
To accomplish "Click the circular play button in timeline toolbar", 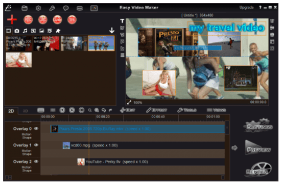I will click(x=72, y=110).
